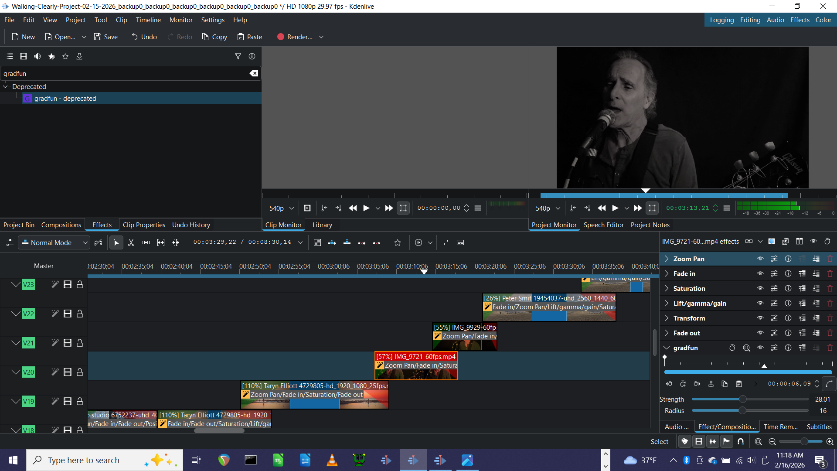Delete the Saturation effect with trash icon
Image resolution: width=837 pixels, height=471 pixels.
click(x=830, y=289)
